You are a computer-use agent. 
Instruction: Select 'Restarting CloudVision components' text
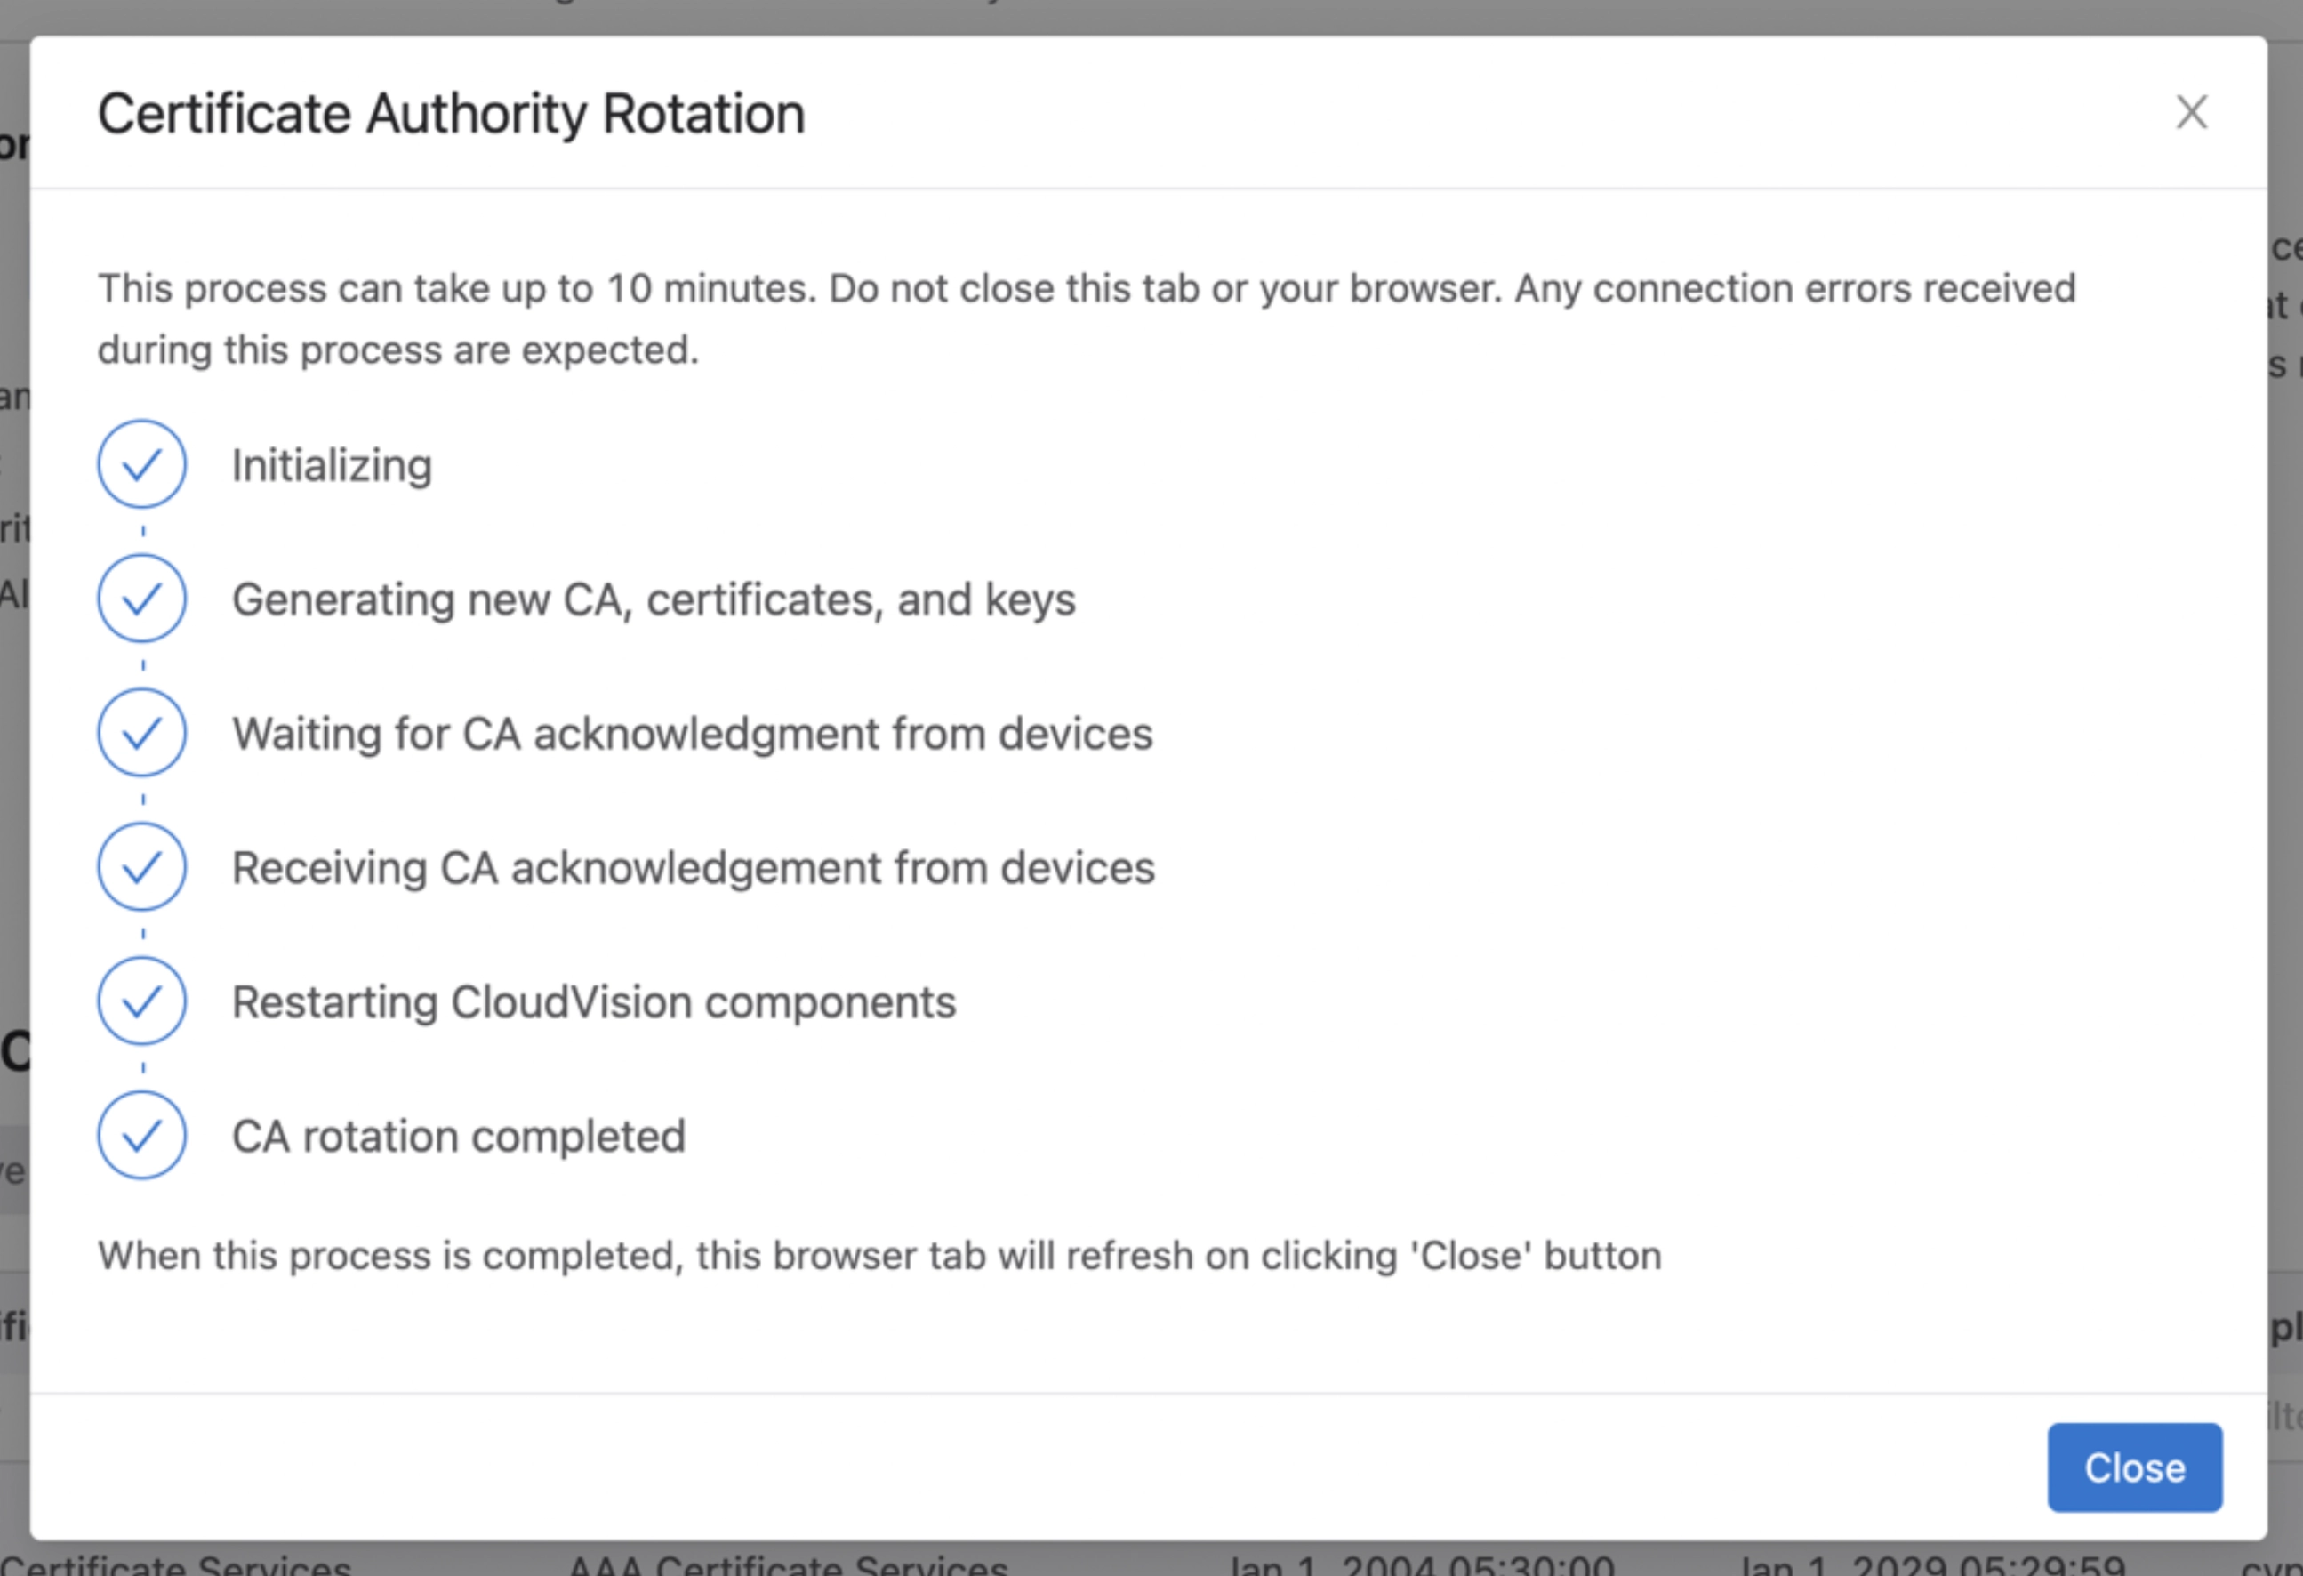(595, 1002)
